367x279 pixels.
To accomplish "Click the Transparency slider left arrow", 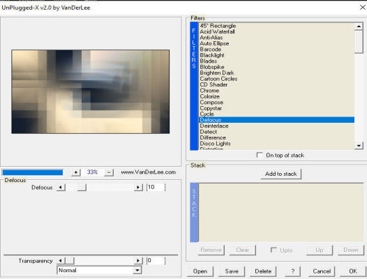I will 61,260.
